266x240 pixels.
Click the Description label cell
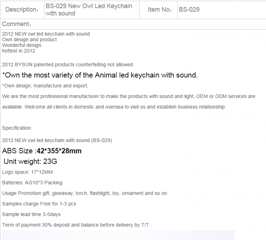point(22,10)
